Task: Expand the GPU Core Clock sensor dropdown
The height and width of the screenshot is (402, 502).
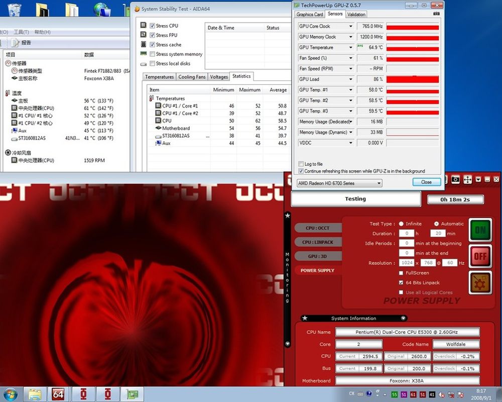Action: click(351, 26)
